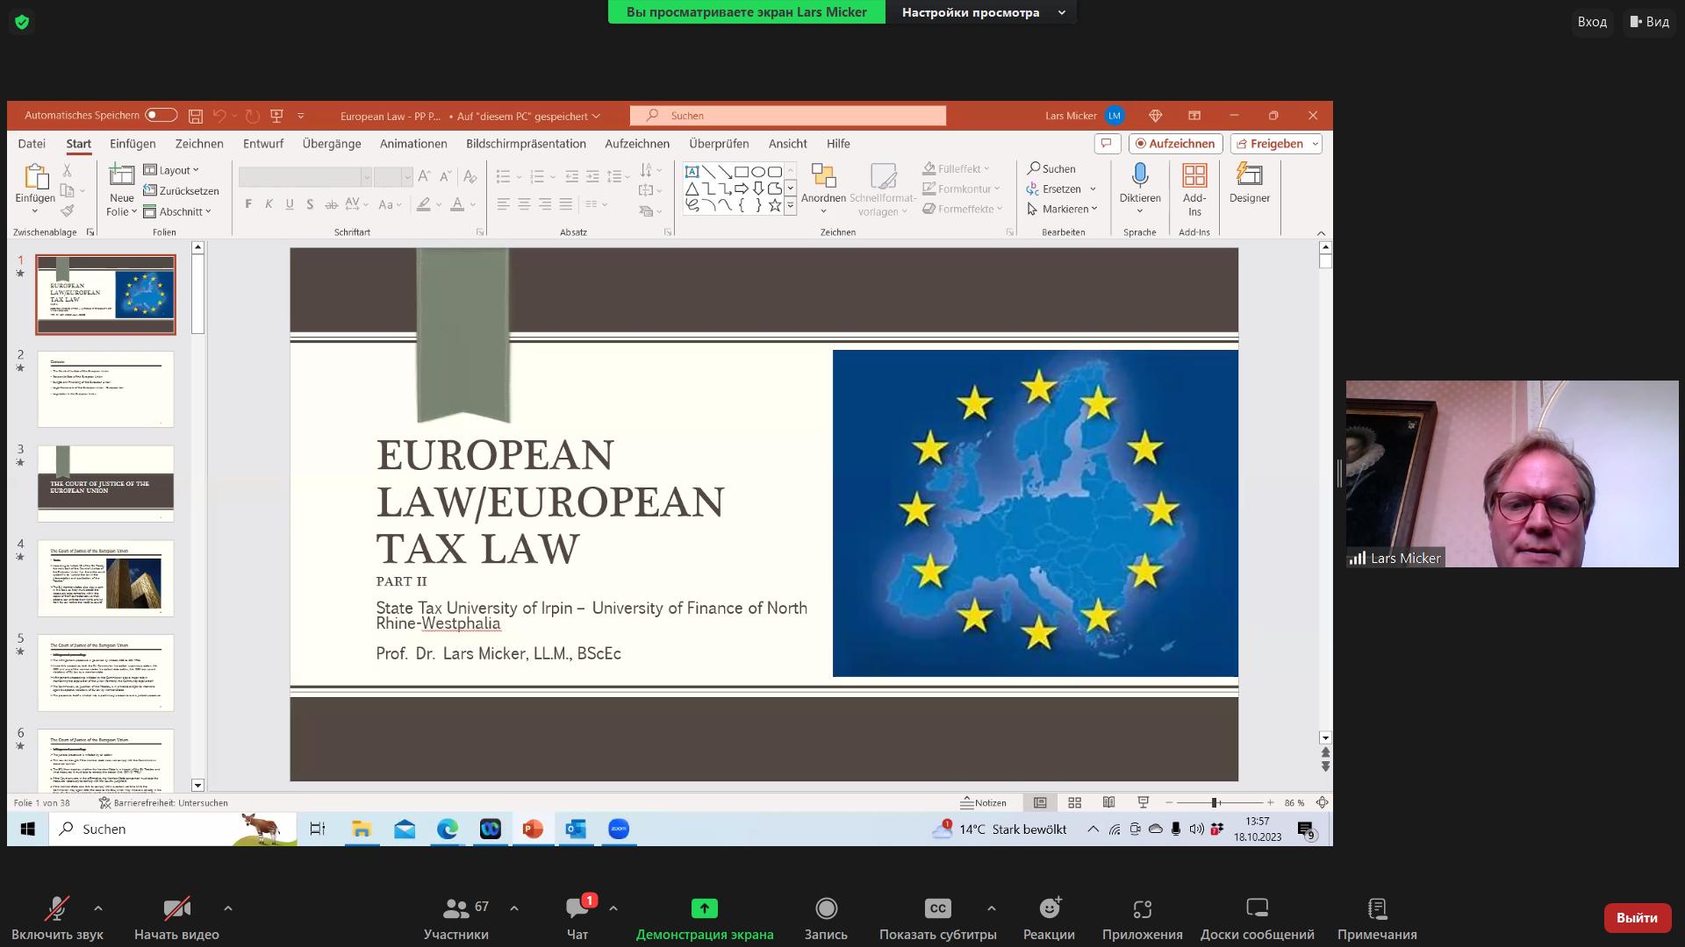Switch to reading view icon

(x=1108, y=802)
